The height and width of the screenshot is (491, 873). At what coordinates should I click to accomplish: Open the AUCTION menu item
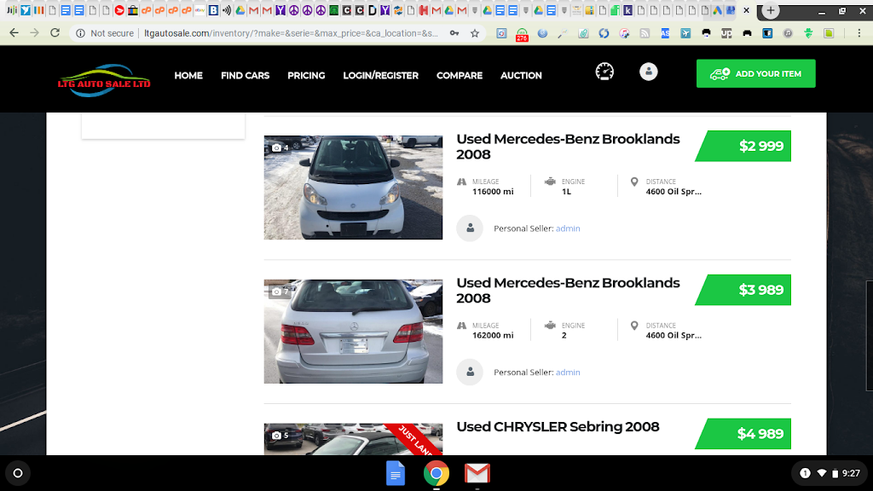[x=521, y=75]
